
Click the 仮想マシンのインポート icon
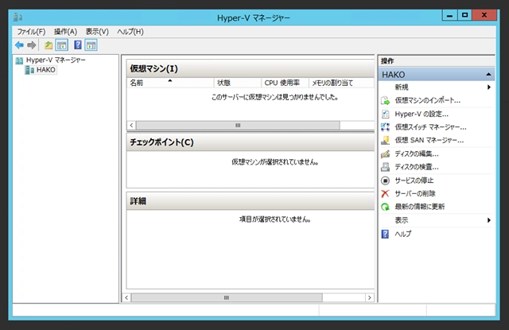385,100
